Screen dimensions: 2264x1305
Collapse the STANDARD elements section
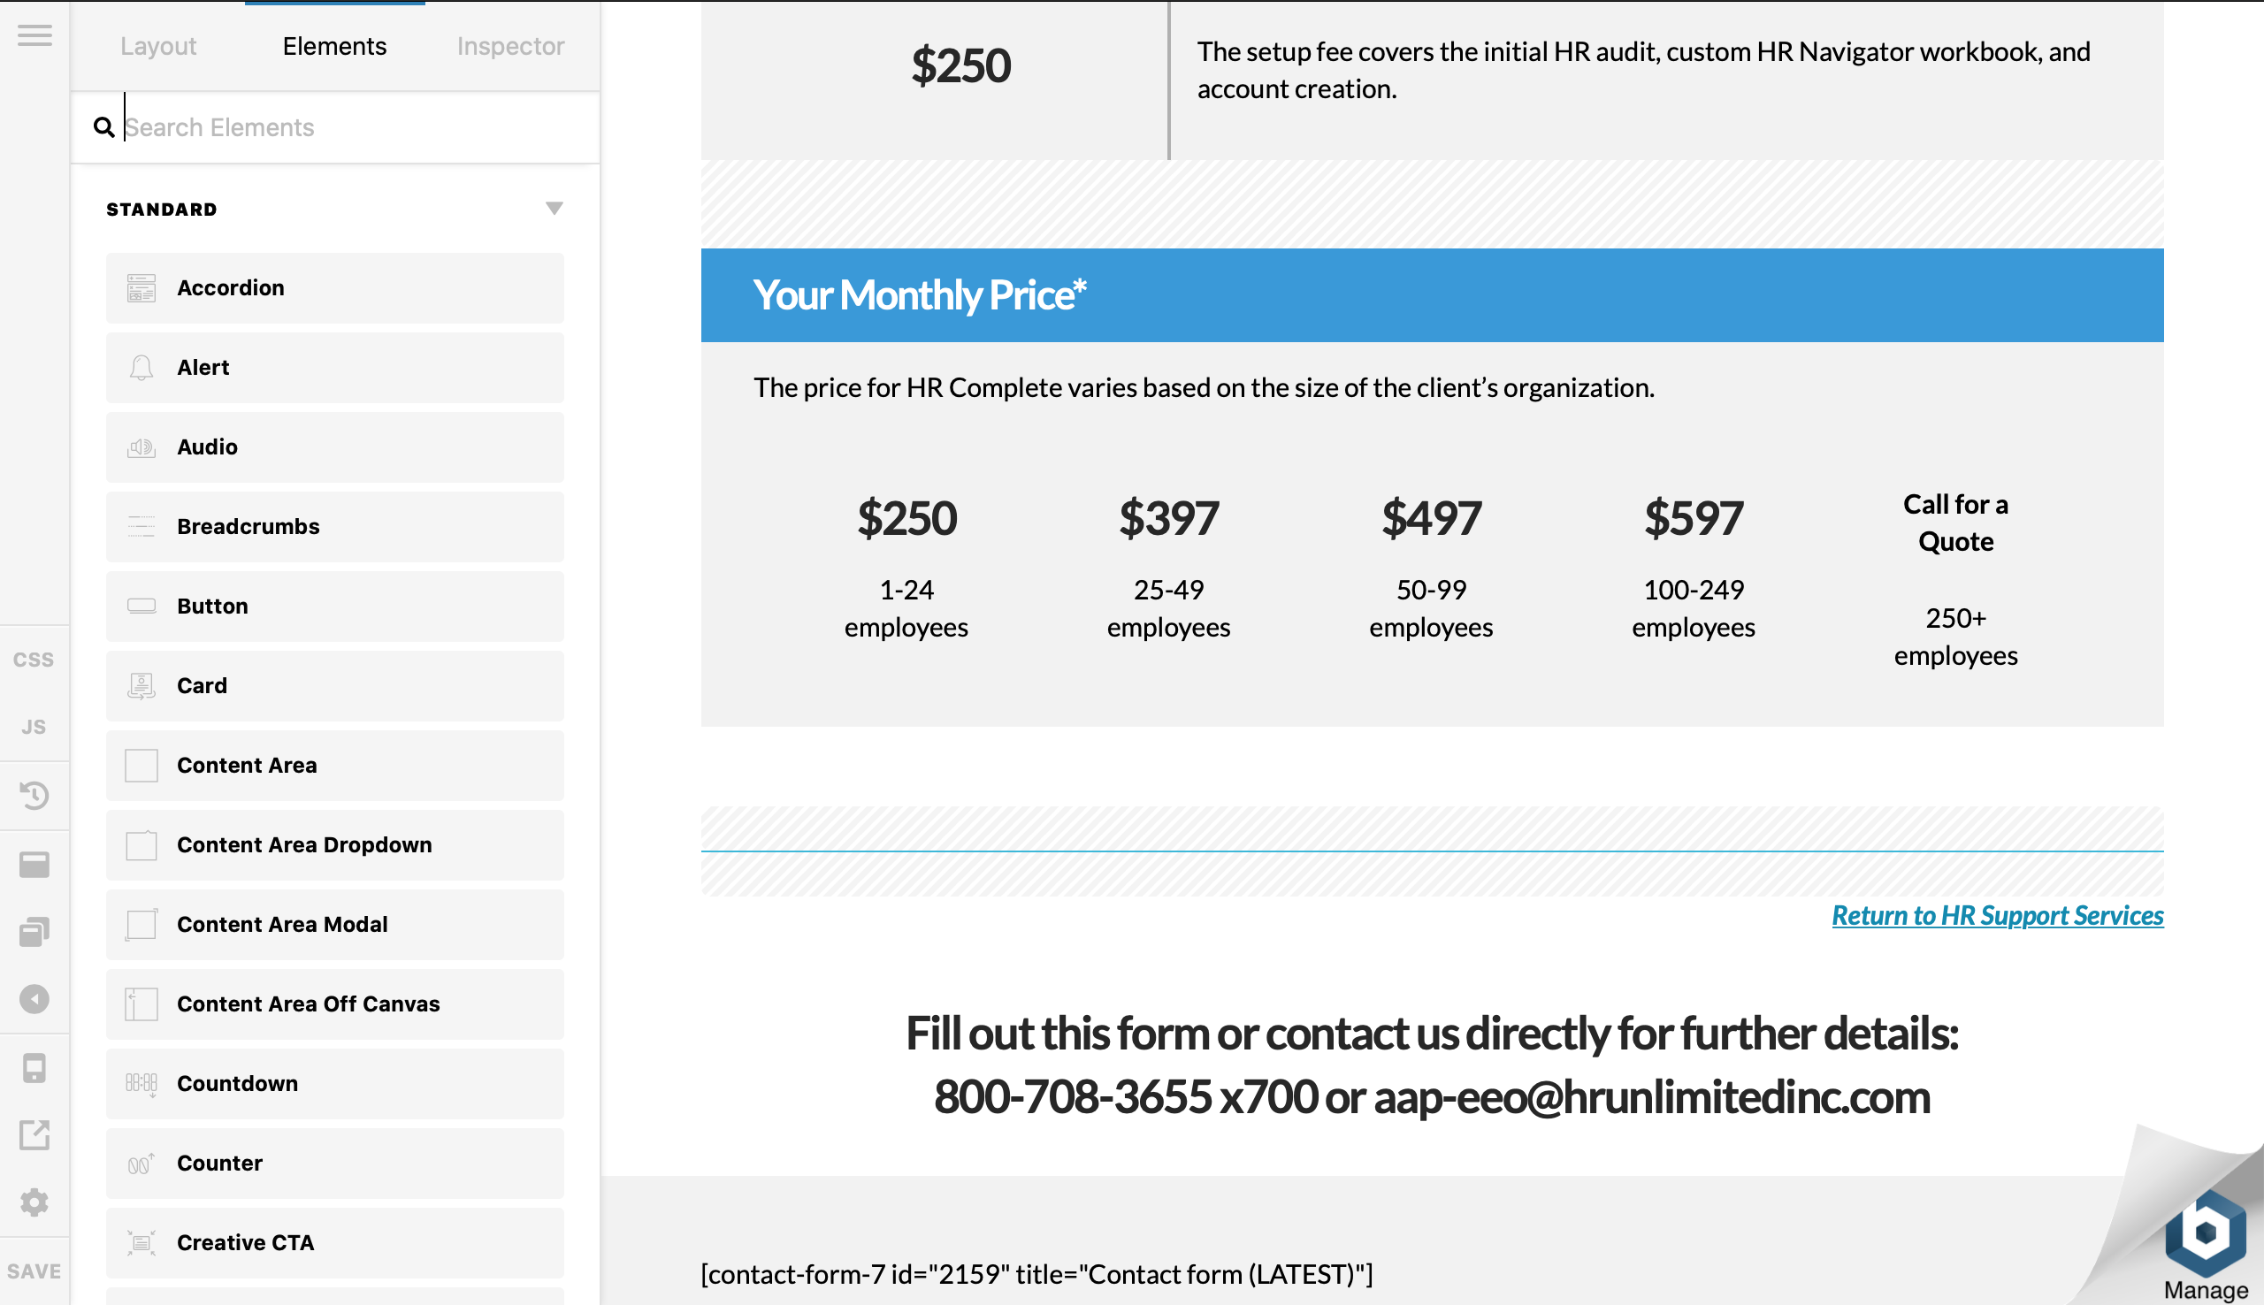click(554, 209)
